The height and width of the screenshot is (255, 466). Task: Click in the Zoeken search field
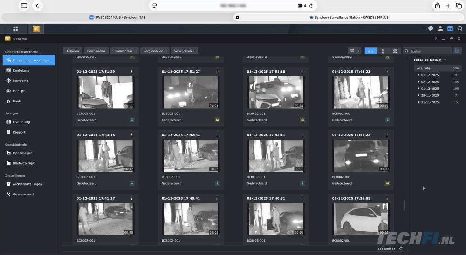(x=427, y=51)
